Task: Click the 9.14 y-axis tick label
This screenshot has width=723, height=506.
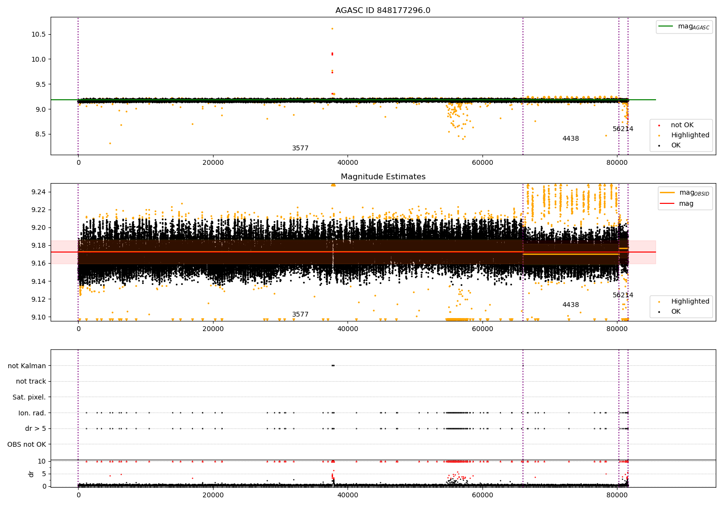Action: 39,281
